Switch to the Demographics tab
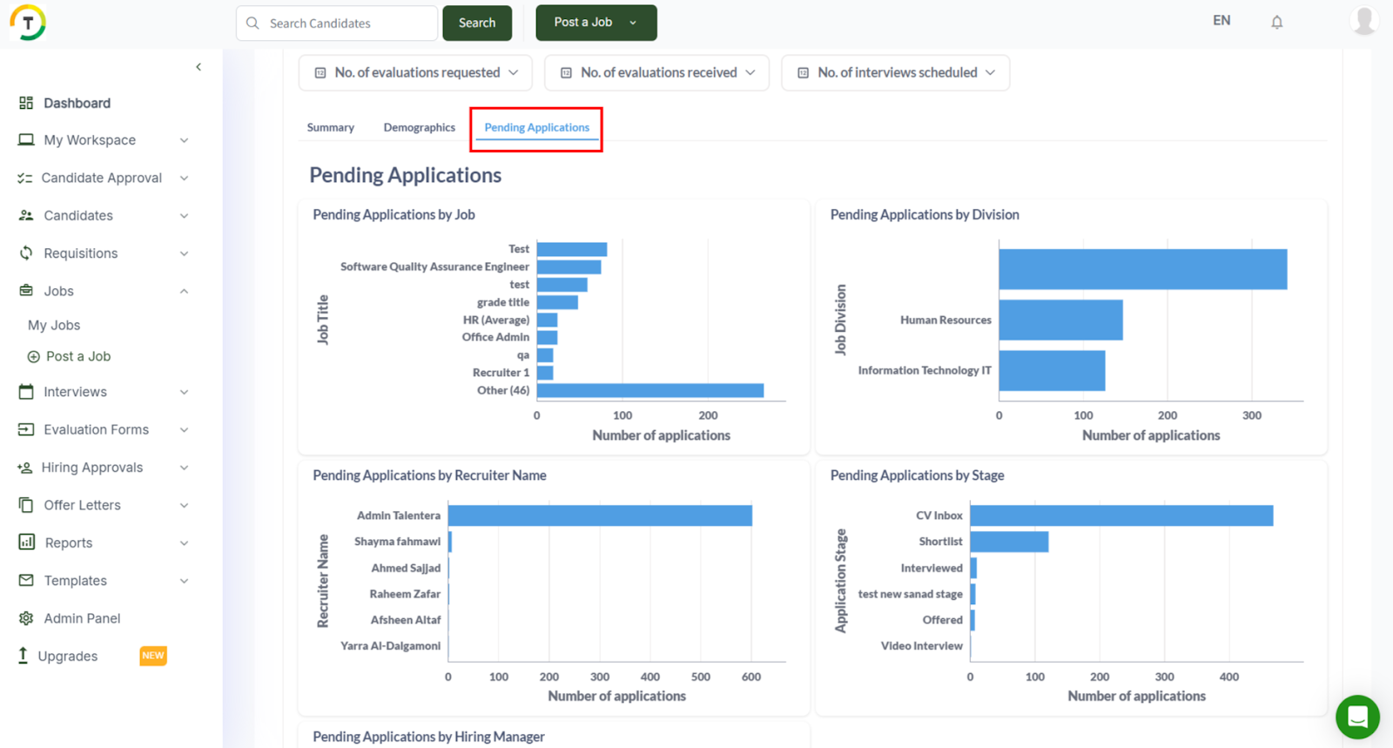 (x=419, y=127)
